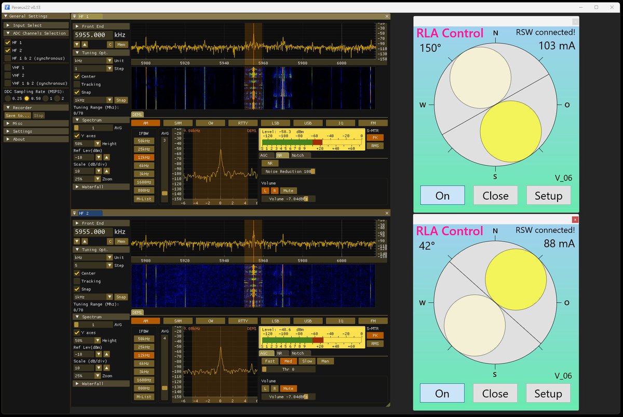
Task: Enable VHF 1 & 2 (synchronous) checkbox
Action: [x=7, y=83]
